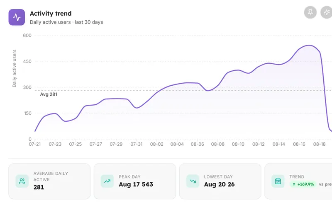The height and width of the screenshot is (207, 332).
Task: Click the 07-21 x-axis date label
Action: point(35,144)
